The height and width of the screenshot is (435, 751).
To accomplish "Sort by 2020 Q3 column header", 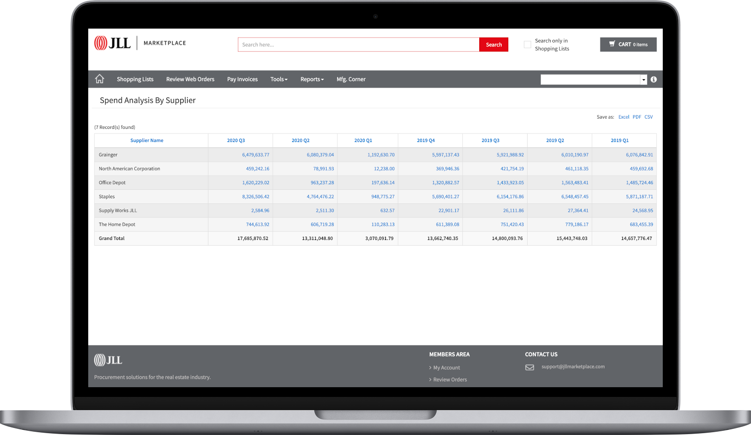I will 236,141.
